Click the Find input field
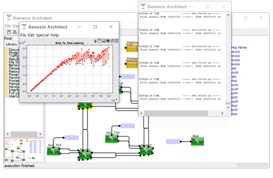The height and width of the screenshot is (178, 273). pyautogui.click(x=16, y=38)
